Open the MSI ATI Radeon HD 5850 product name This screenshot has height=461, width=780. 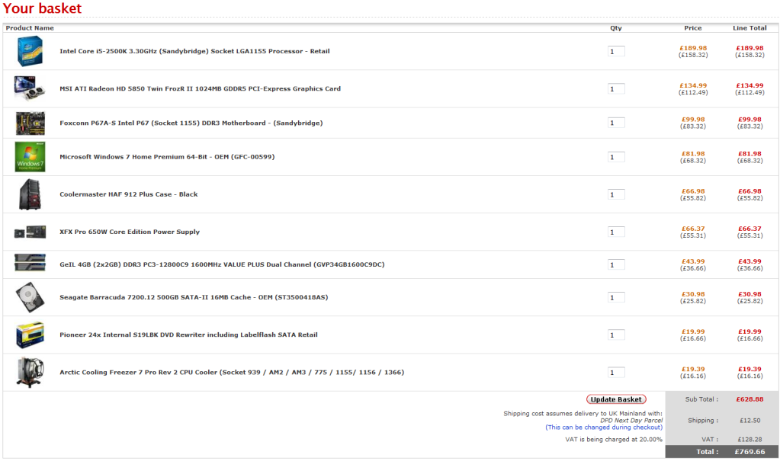[x=200, y=89]
